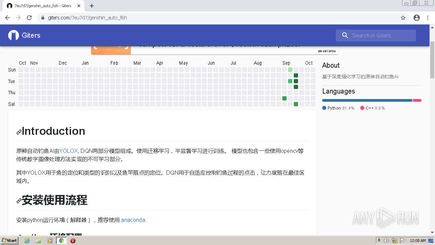Click the About description 基于深度强化学习

360,77
